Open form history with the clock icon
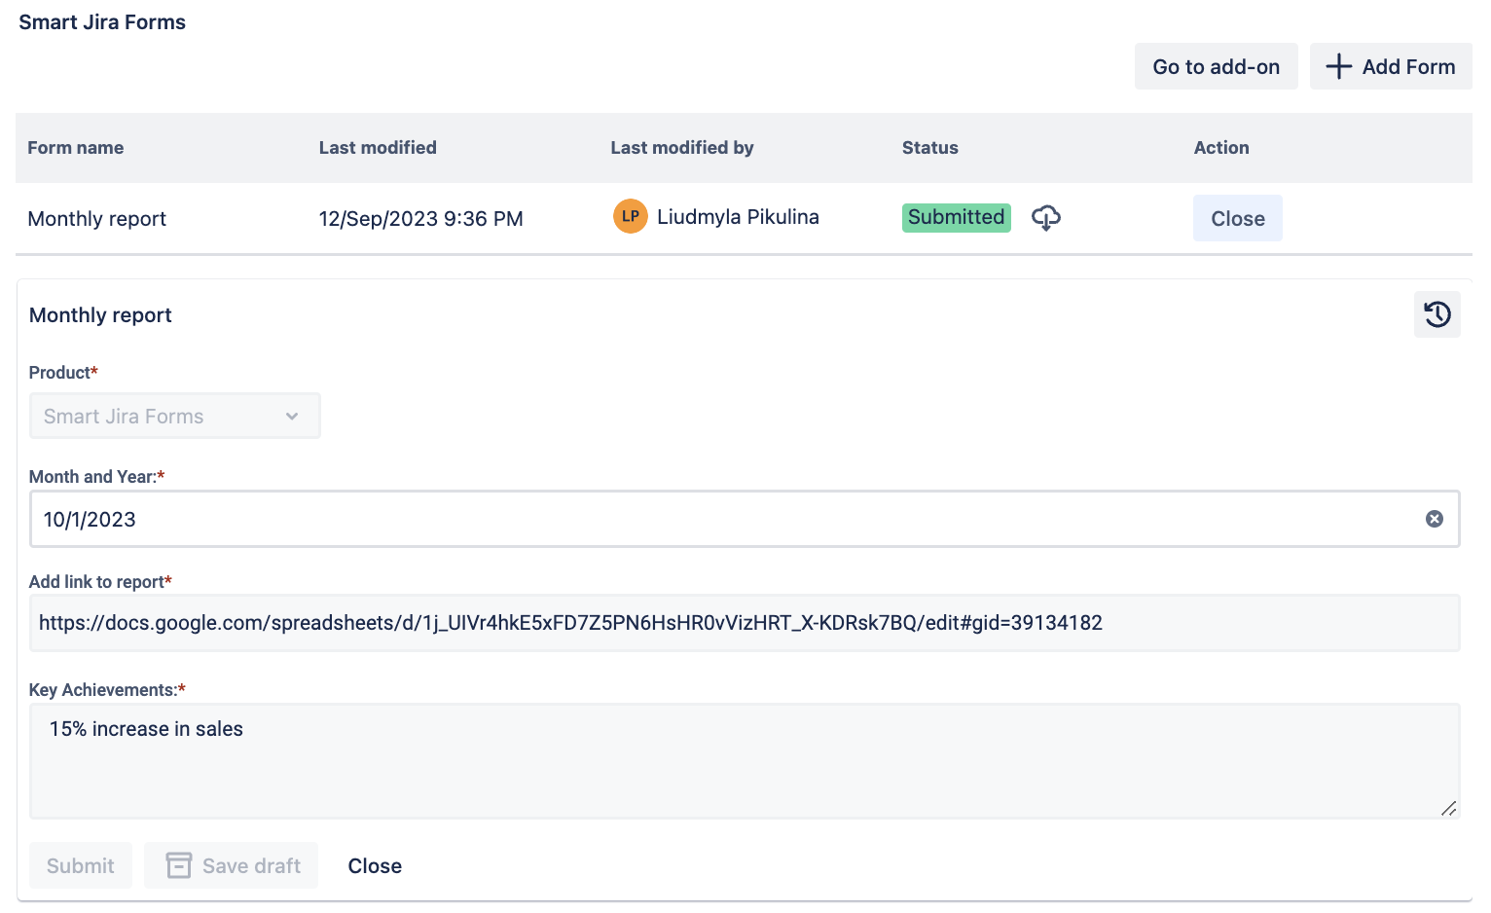This screenshot has height=913, width=1491. pos(1436,314)
